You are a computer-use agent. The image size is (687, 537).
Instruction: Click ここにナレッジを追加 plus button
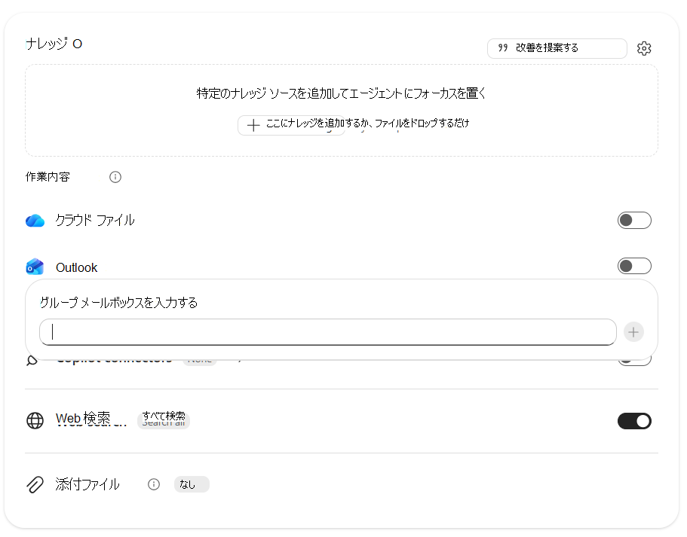(x=291, y=125)
